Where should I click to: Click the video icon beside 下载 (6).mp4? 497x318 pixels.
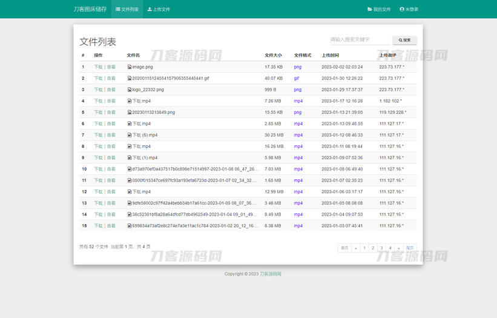(130, 135)
